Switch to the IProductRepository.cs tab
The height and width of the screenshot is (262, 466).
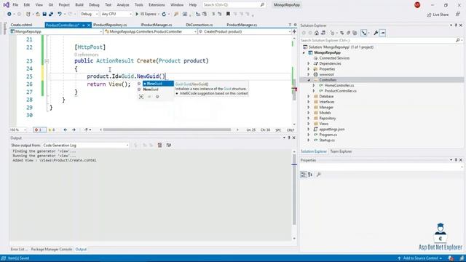[x=110, y=25]
